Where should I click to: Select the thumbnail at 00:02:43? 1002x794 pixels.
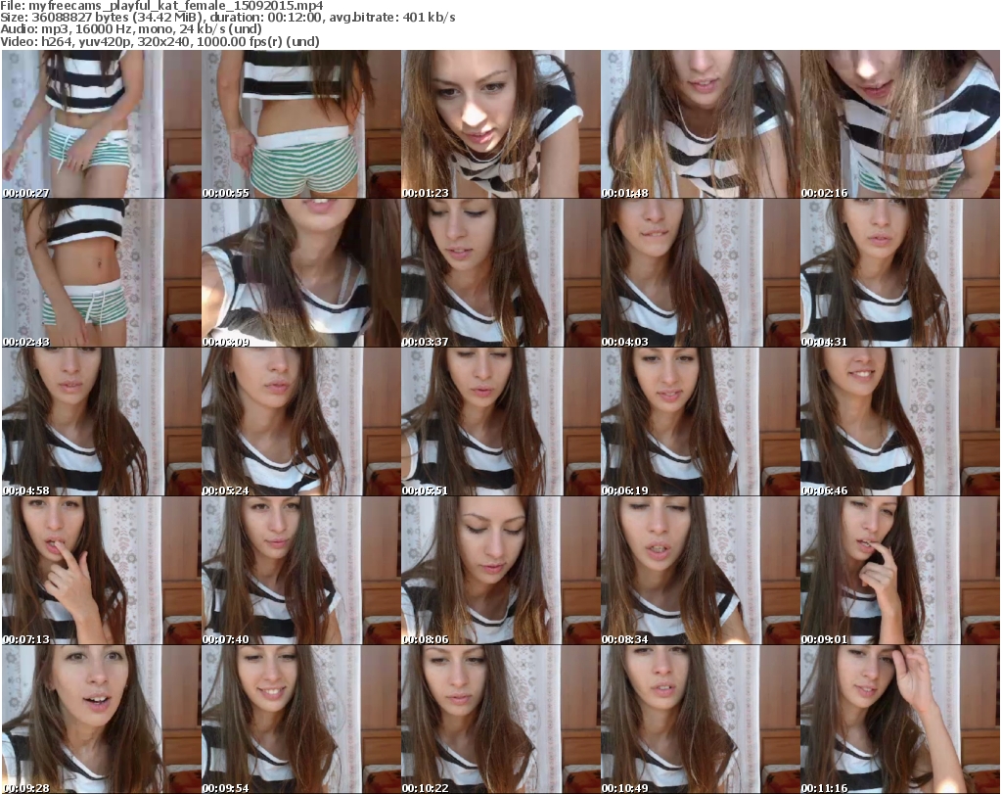(x=102, y=273)
